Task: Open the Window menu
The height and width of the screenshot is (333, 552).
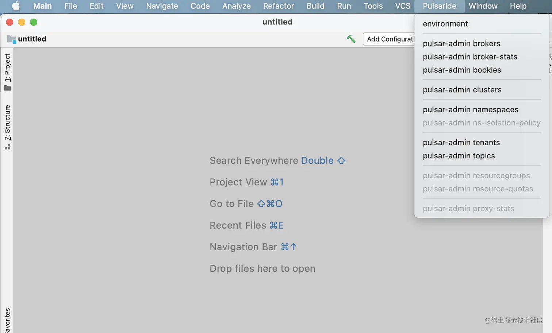Action: click(483, 6)
